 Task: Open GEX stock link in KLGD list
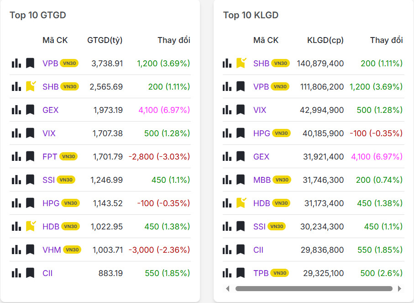tap(261, 156)
